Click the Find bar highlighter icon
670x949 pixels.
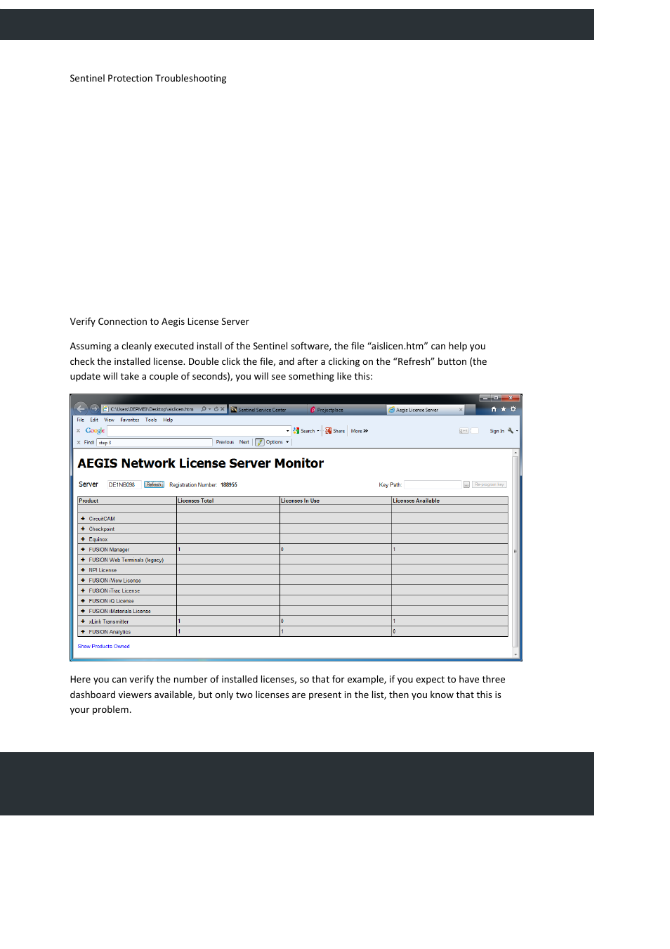coord(260,442)
